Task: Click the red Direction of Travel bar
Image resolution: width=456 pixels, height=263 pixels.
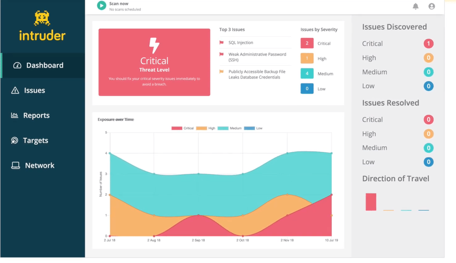Action: coord(371,202)
